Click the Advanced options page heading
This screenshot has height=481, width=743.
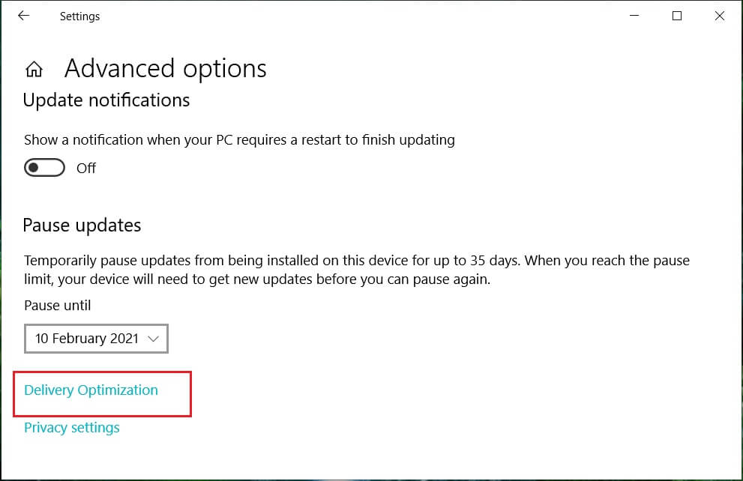point(165,69)
